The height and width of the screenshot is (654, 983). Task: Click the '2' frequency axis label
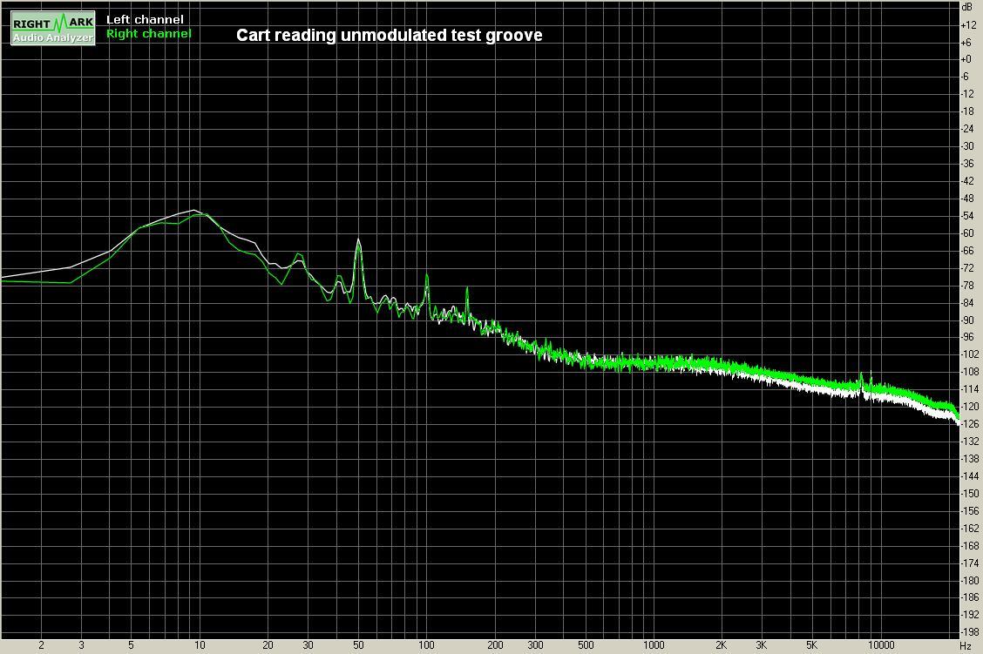point(41,645)
